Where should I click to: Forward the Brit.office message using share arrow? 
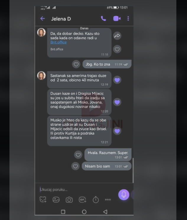pyautogui.click(x=117, y=36)
